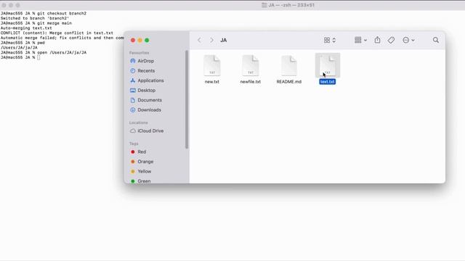465x261 pixels.
Task: Open iCloud Drive in the sidebar
Action: point(150,130)
